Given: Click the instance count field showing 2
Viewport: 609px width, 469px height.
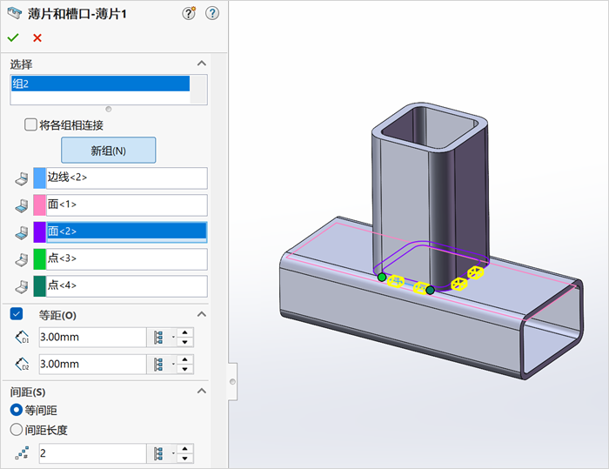Looking at the screenshot, I should point(92,453).
